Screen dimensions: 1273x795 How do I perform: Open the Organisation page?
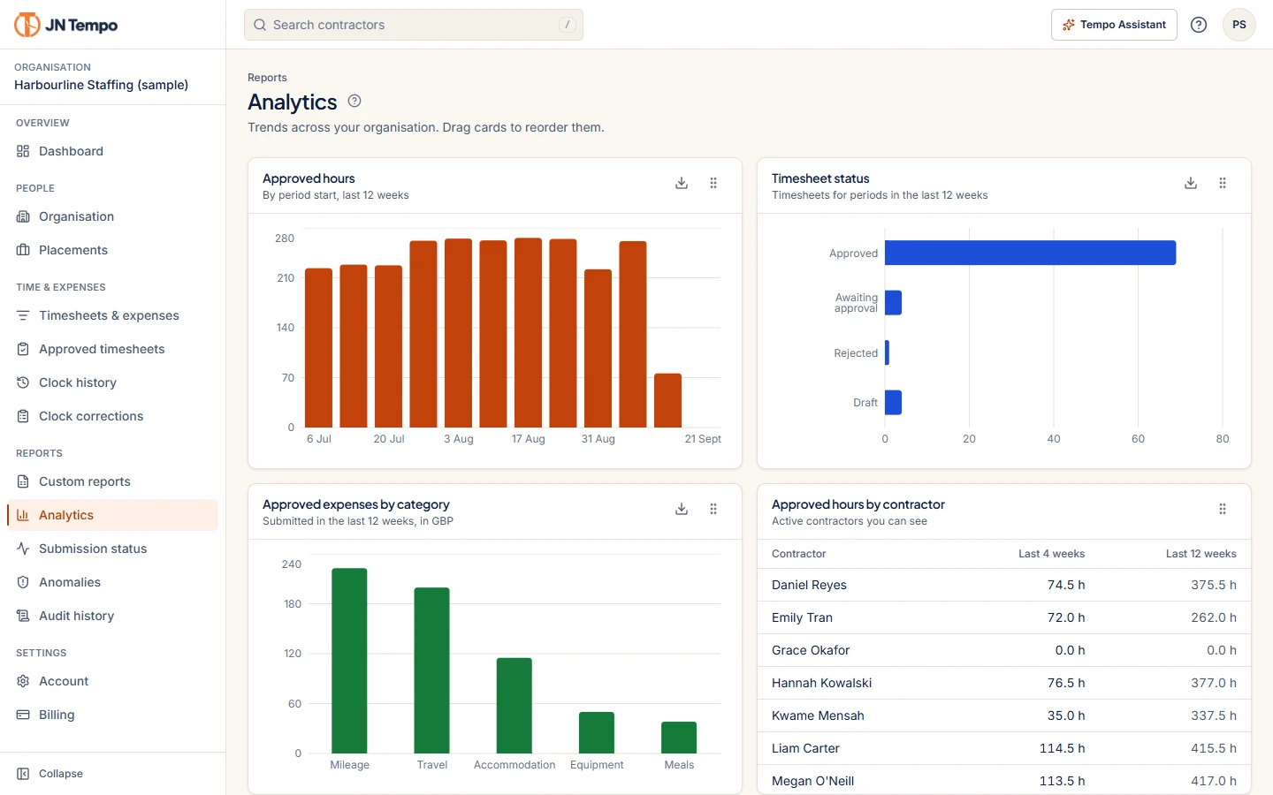[112, 216]
